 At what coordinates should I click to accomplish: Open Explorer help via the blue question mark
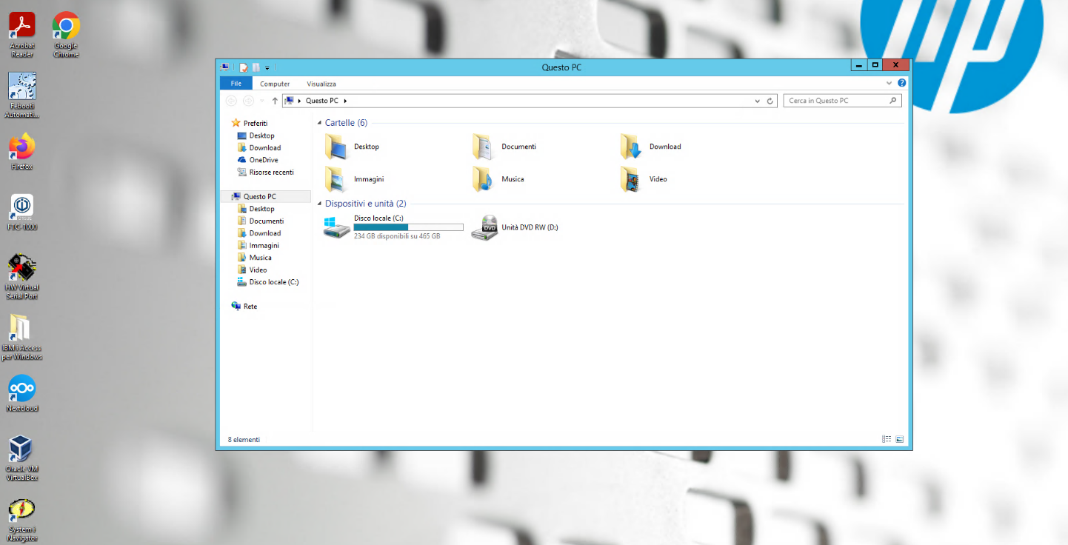(901, 83)
